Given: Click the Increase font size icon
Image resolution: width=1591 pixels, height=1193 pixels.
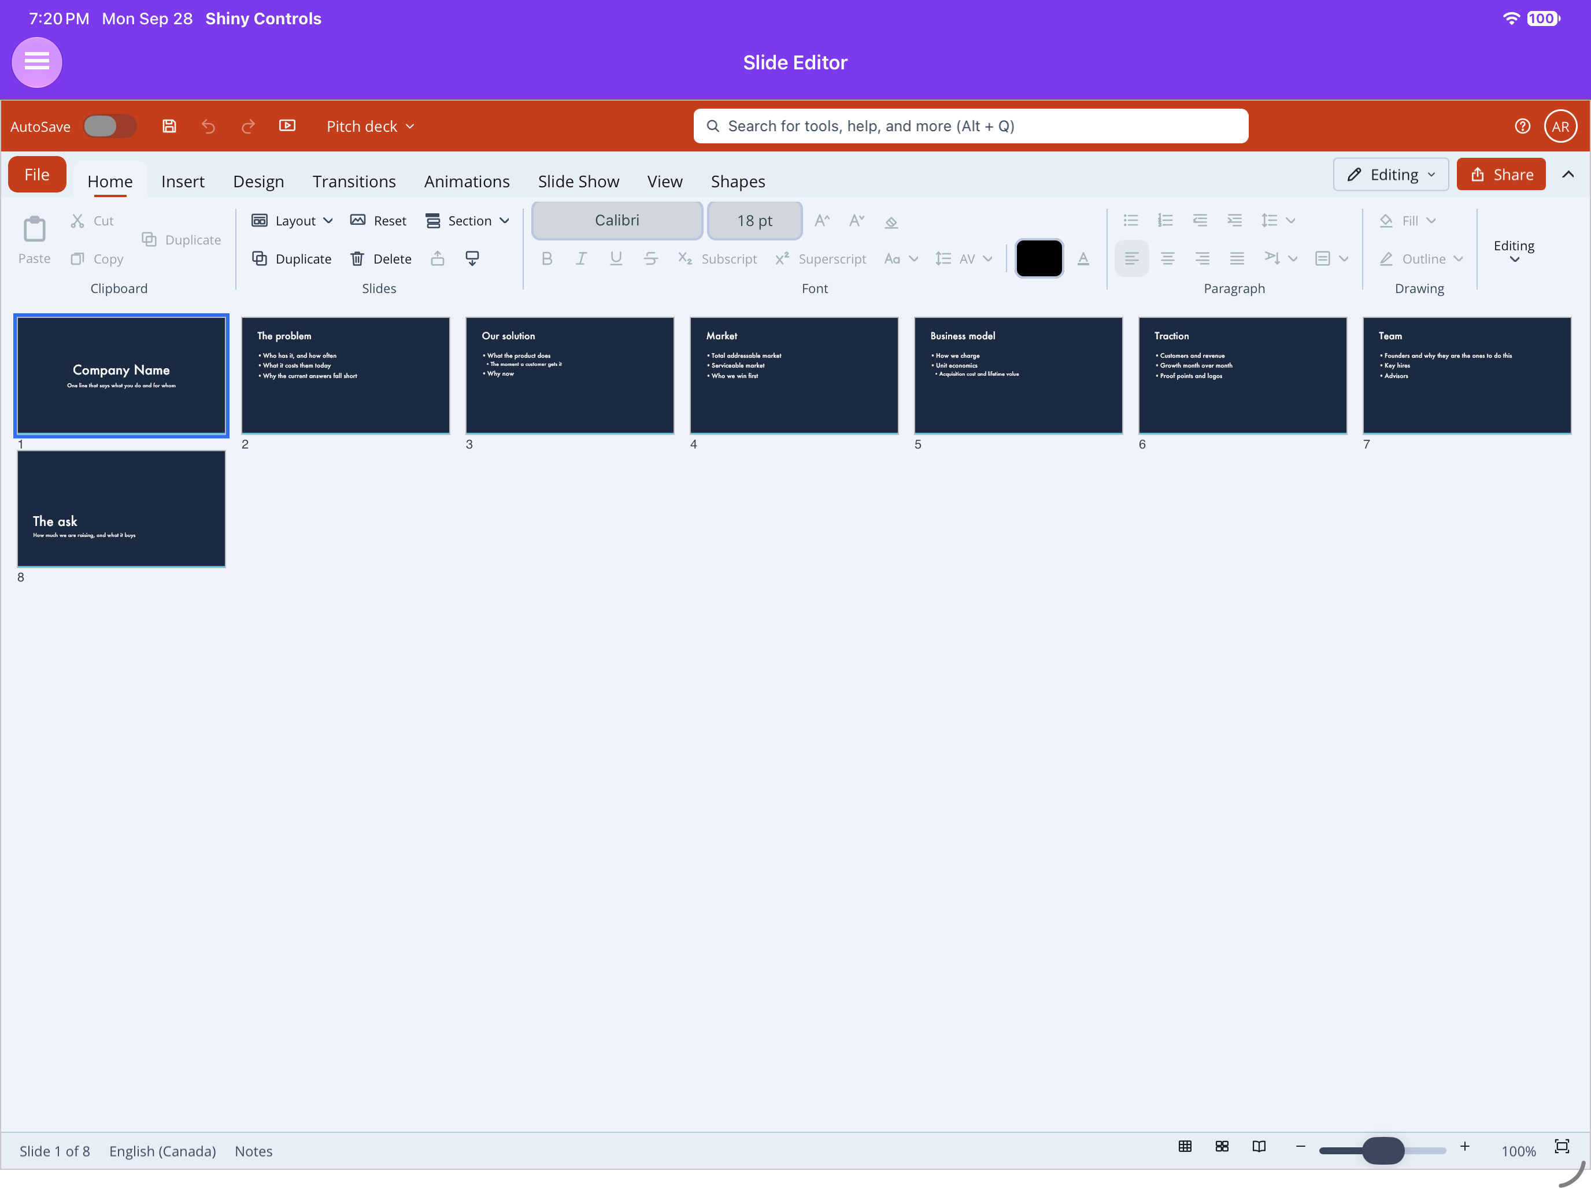Looking at the screenshot, I should click(822, 220).
